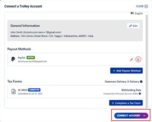
Task: Open the English language selector
Action: [137, 13]
